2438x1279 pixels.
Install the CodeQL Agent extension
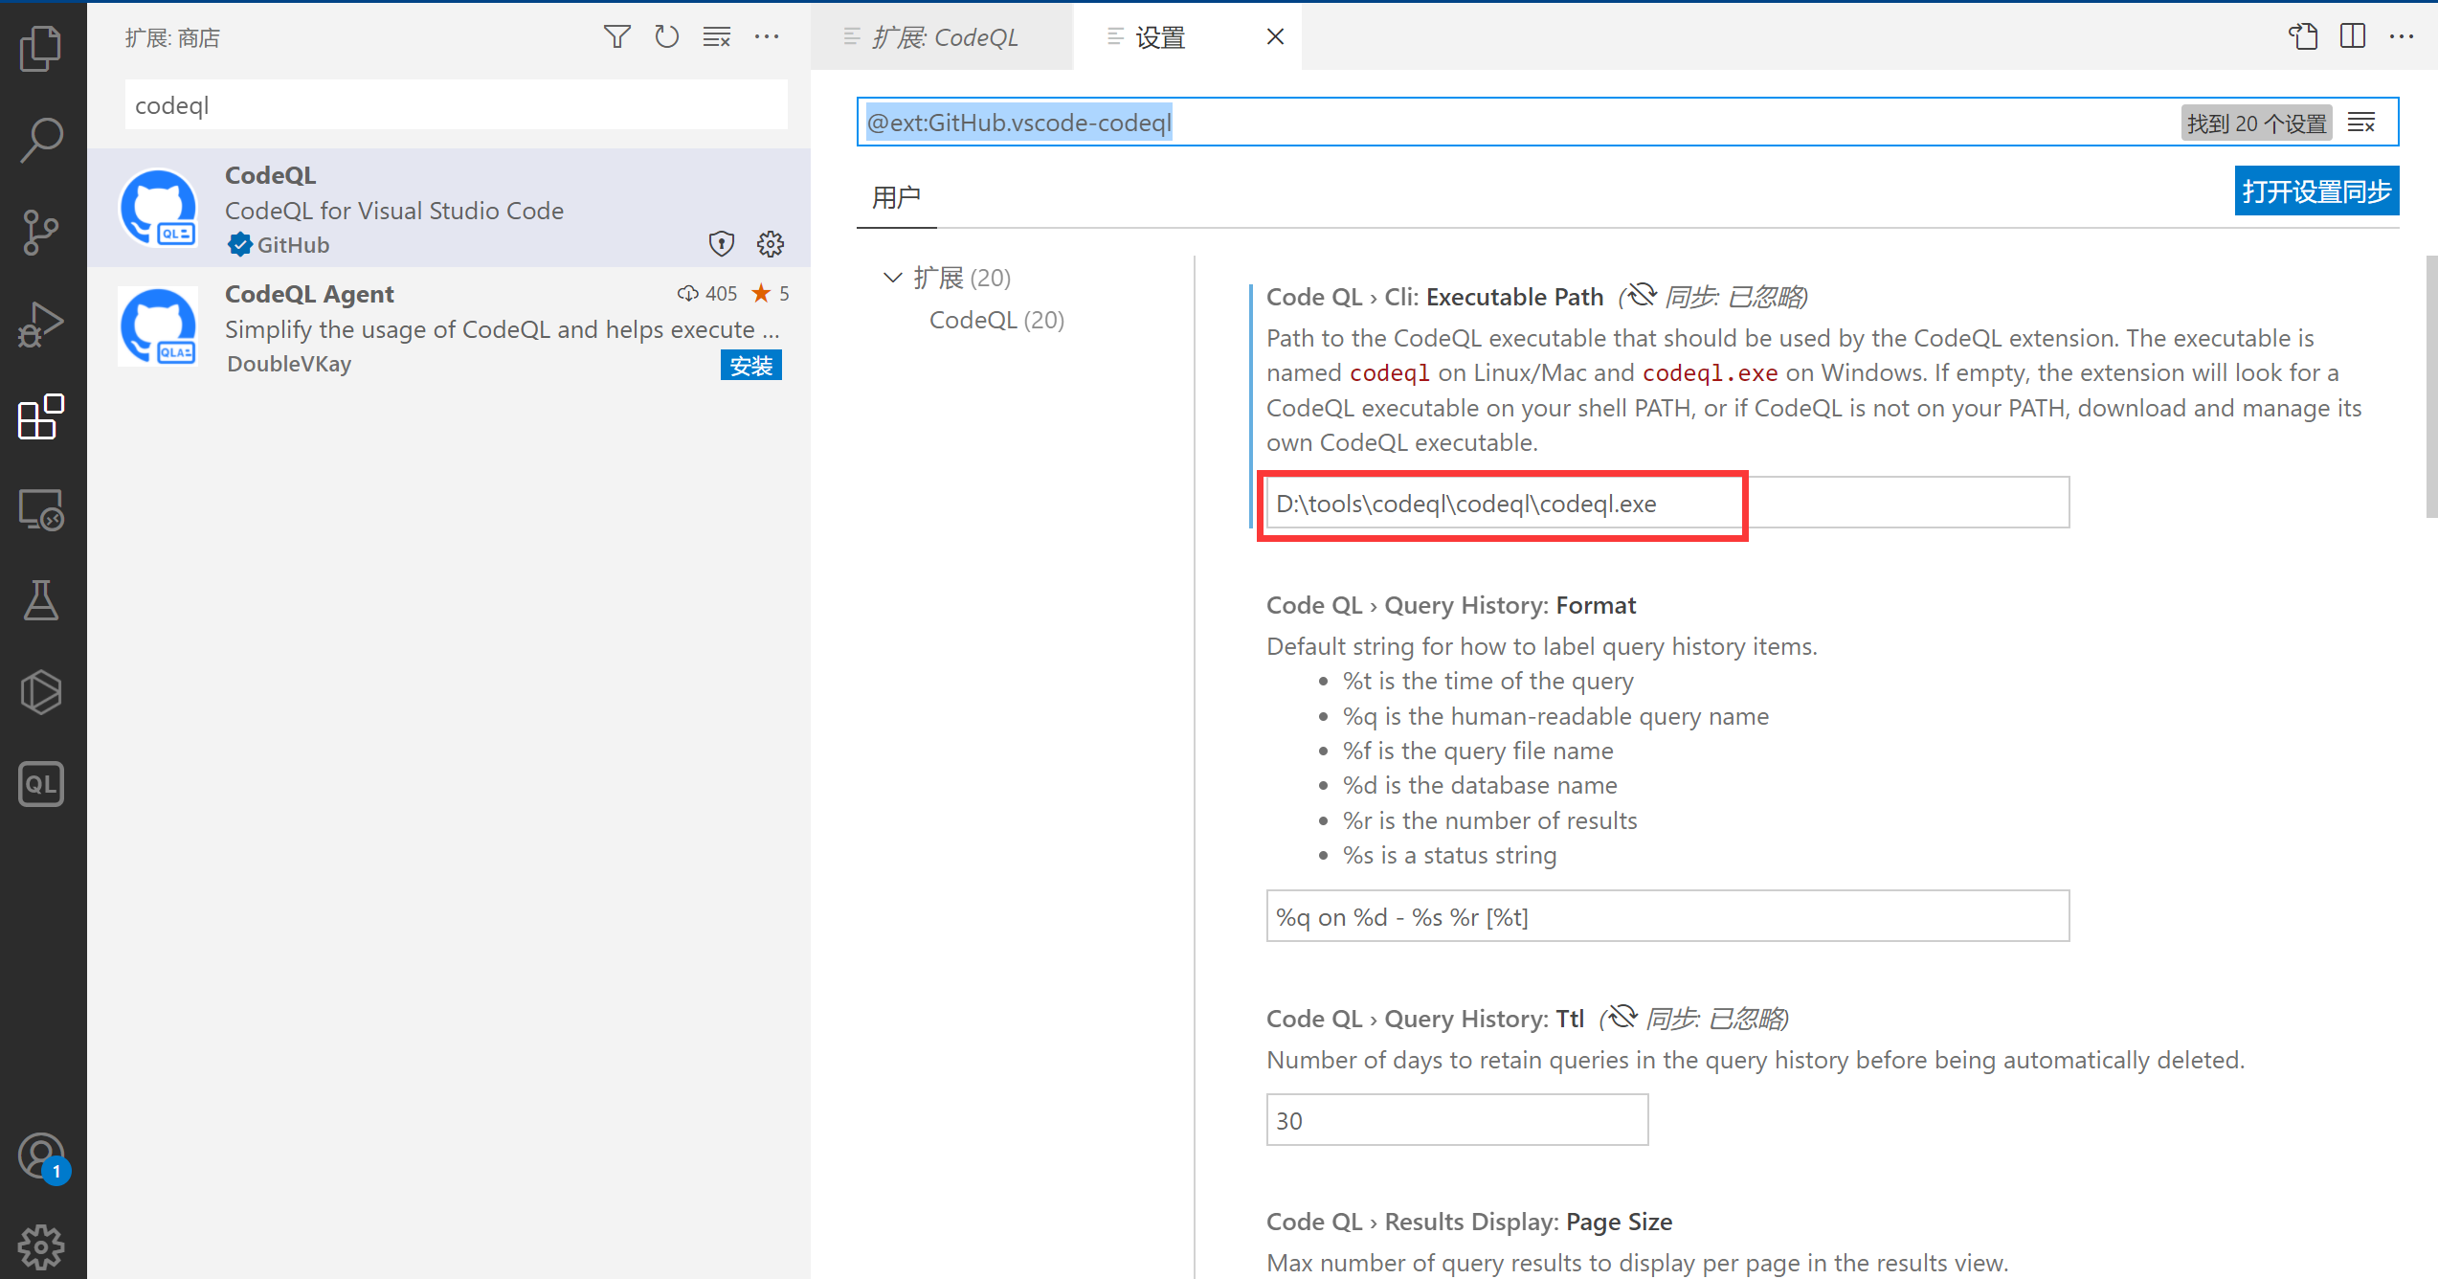(751, 365)
